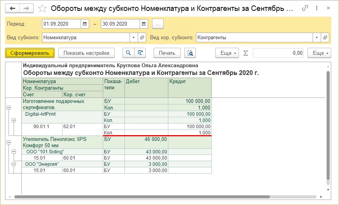Click the Печать button
The width and height of the screenshot is (339, 205).
tap(167, 53)
